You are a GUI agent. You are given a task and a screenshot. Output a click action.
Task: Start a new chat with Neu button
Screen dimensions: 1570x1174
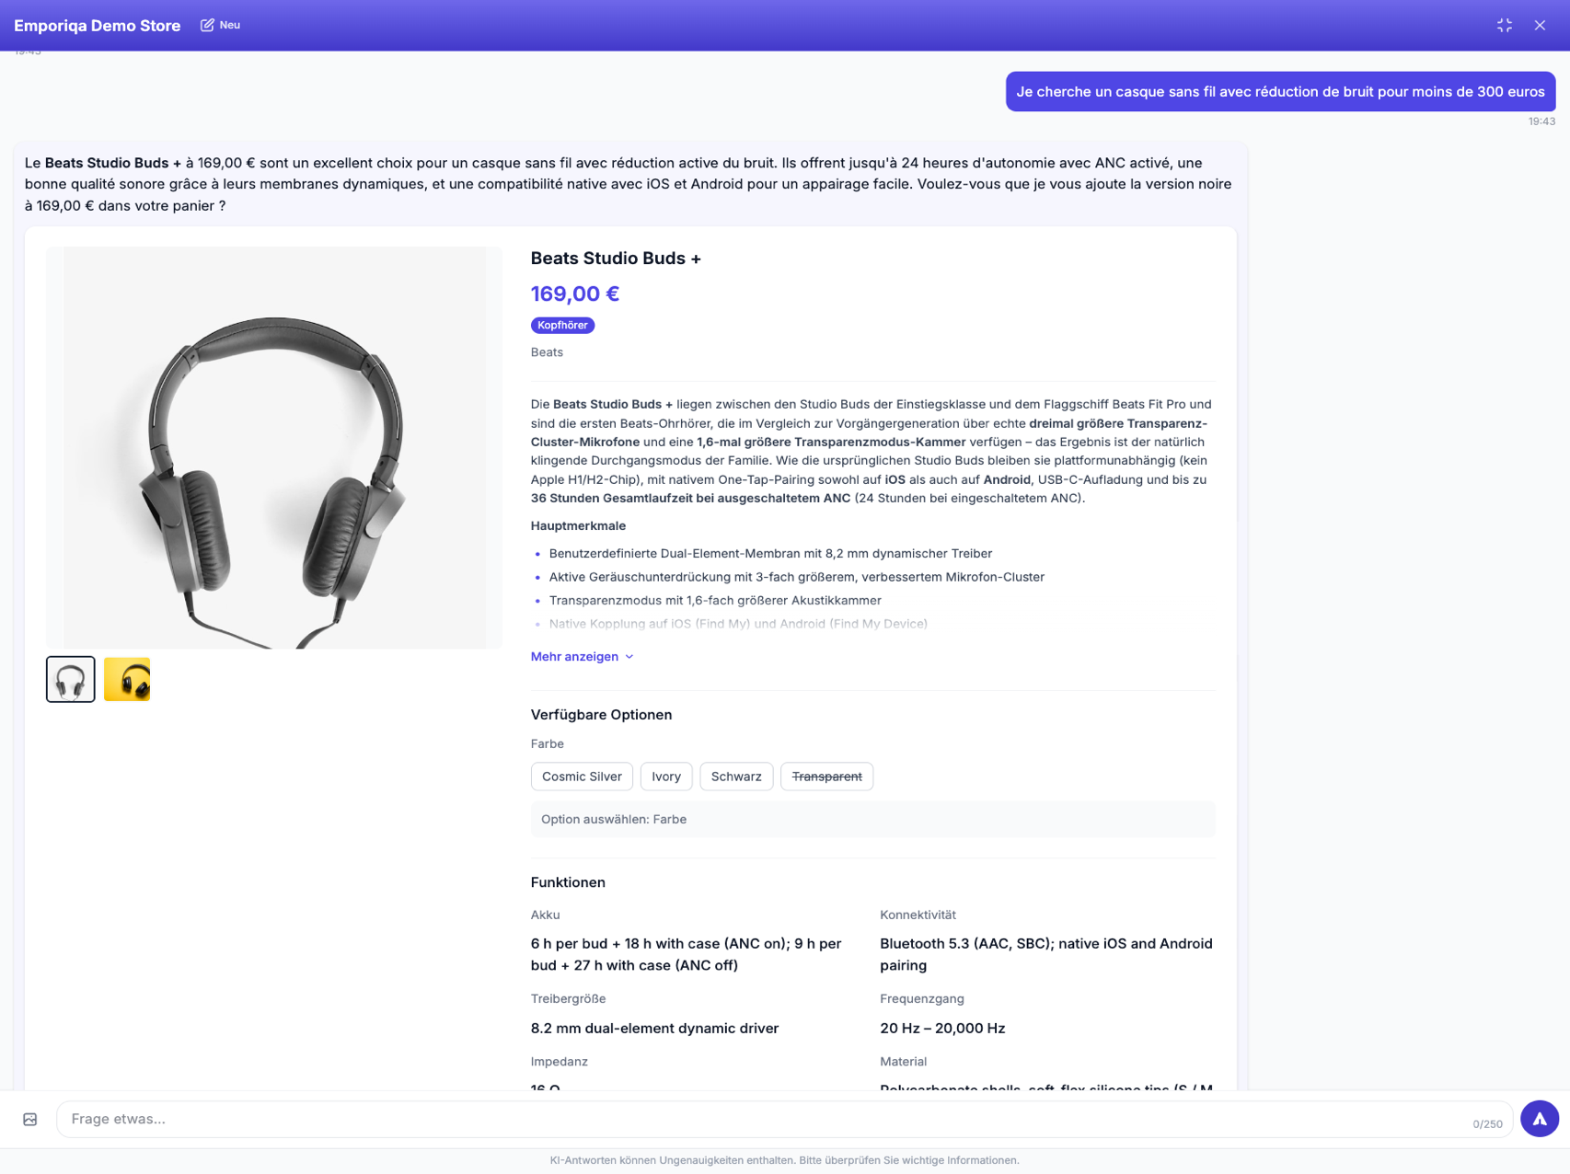221,25
